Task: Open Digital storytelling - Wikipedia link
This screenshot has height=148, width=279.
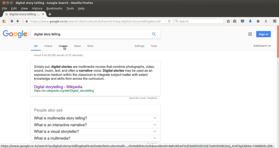Action: click(58, 87)
